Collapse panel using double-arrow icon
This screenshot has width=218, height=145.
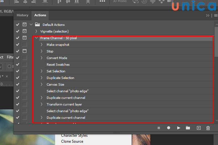[x=207, y=16]
